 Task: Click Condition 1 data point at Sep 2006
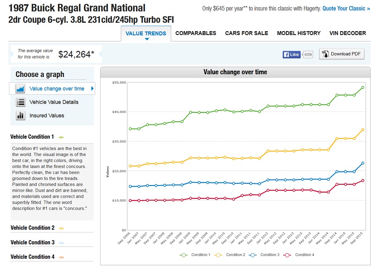(130, 129)
